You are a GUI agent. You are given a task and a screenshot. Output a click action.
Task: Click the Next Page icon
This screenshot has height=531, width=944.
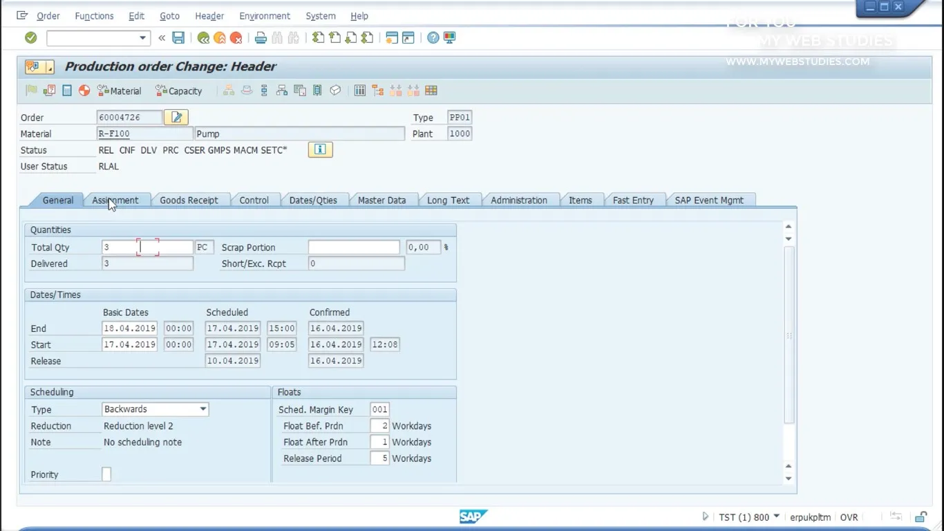click(351, 38)
